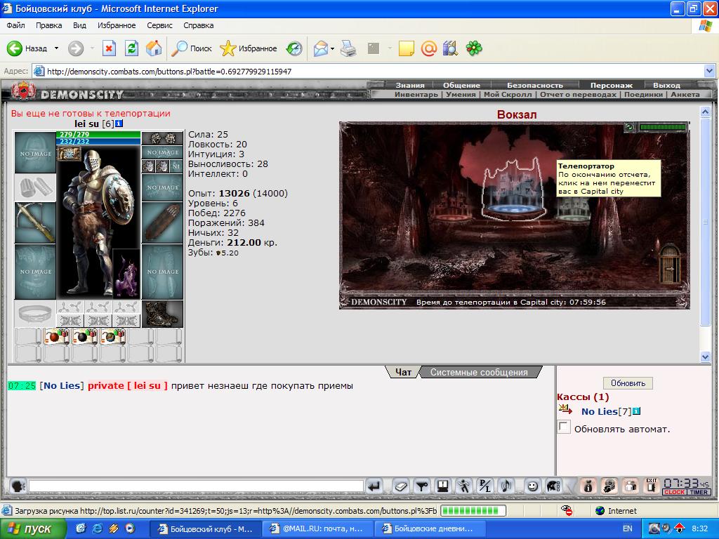Switch to the TIMER display mode
The width and height of the screenshot is (719, 539).
pos(699,492)
